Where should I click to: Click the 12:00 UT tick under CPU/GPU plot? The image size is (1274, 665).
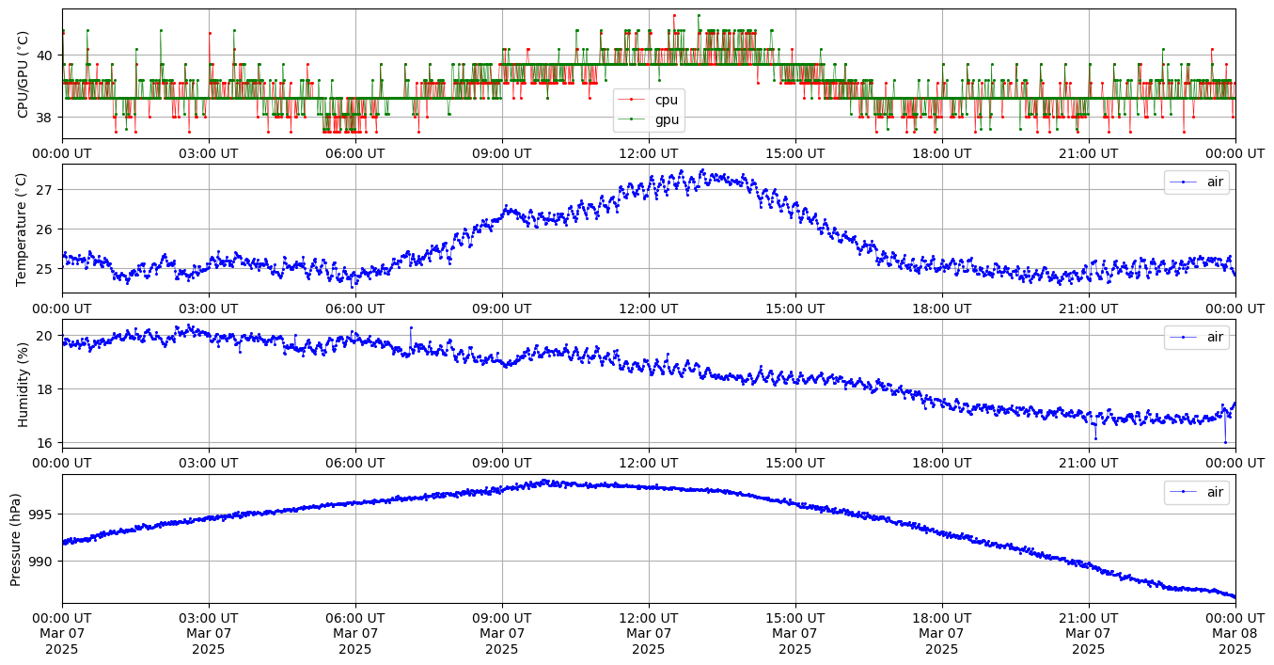[x=649, y=153]
